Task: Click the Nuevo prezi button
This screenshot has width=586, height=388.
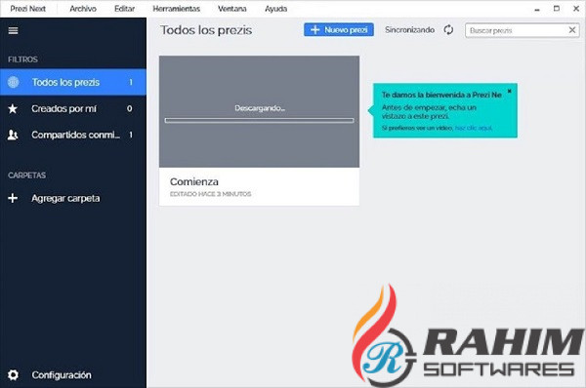Action: point(339,30)
